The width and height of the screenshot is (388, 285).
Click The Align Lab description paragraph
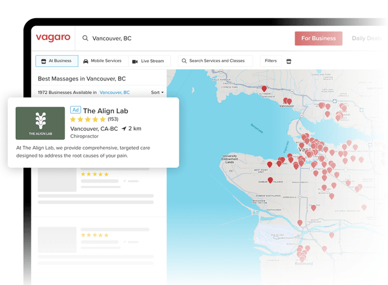pyautogui.click(x=83, y=152)
